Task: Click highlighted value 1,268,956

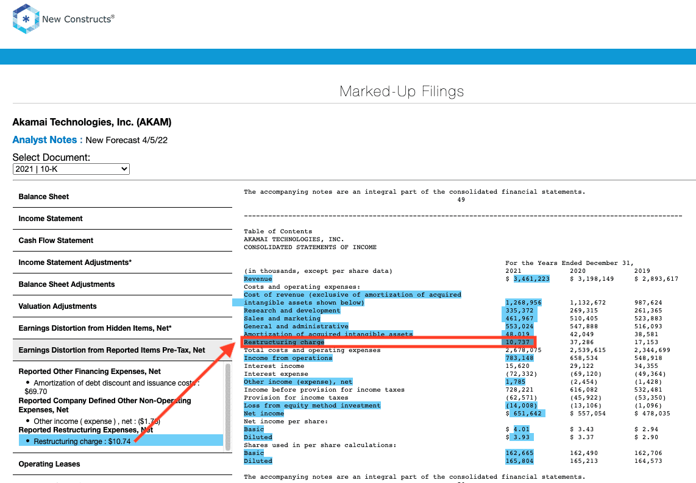Action: pos(524,303)
